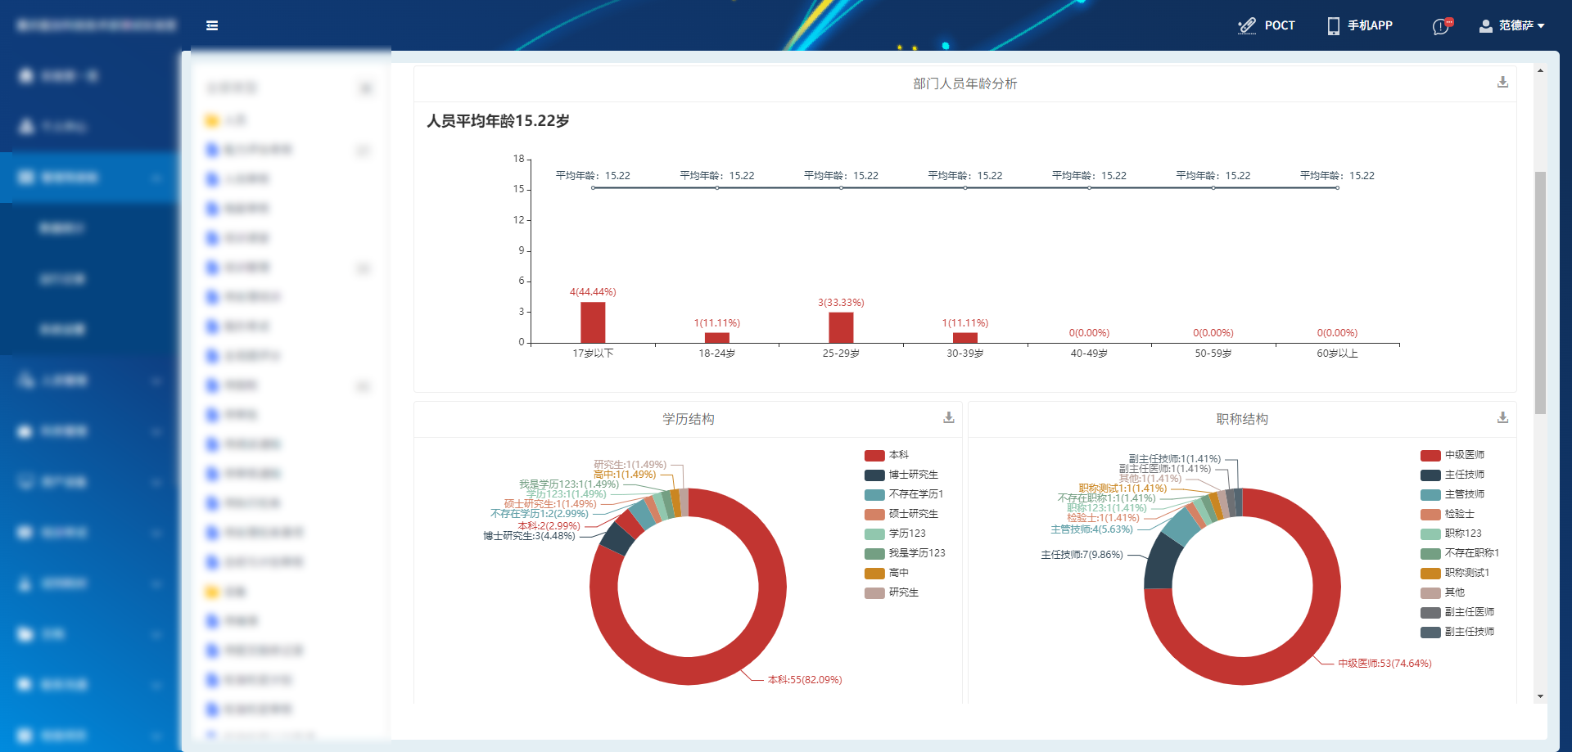Open the POCT menu item

(1279, 25)
